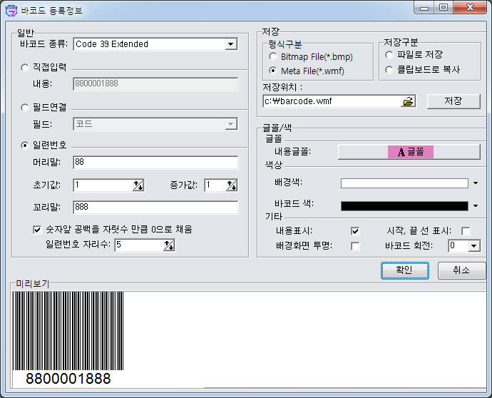
Task: Close the 바코드 등록정보 window
Action: coord(469,8)
